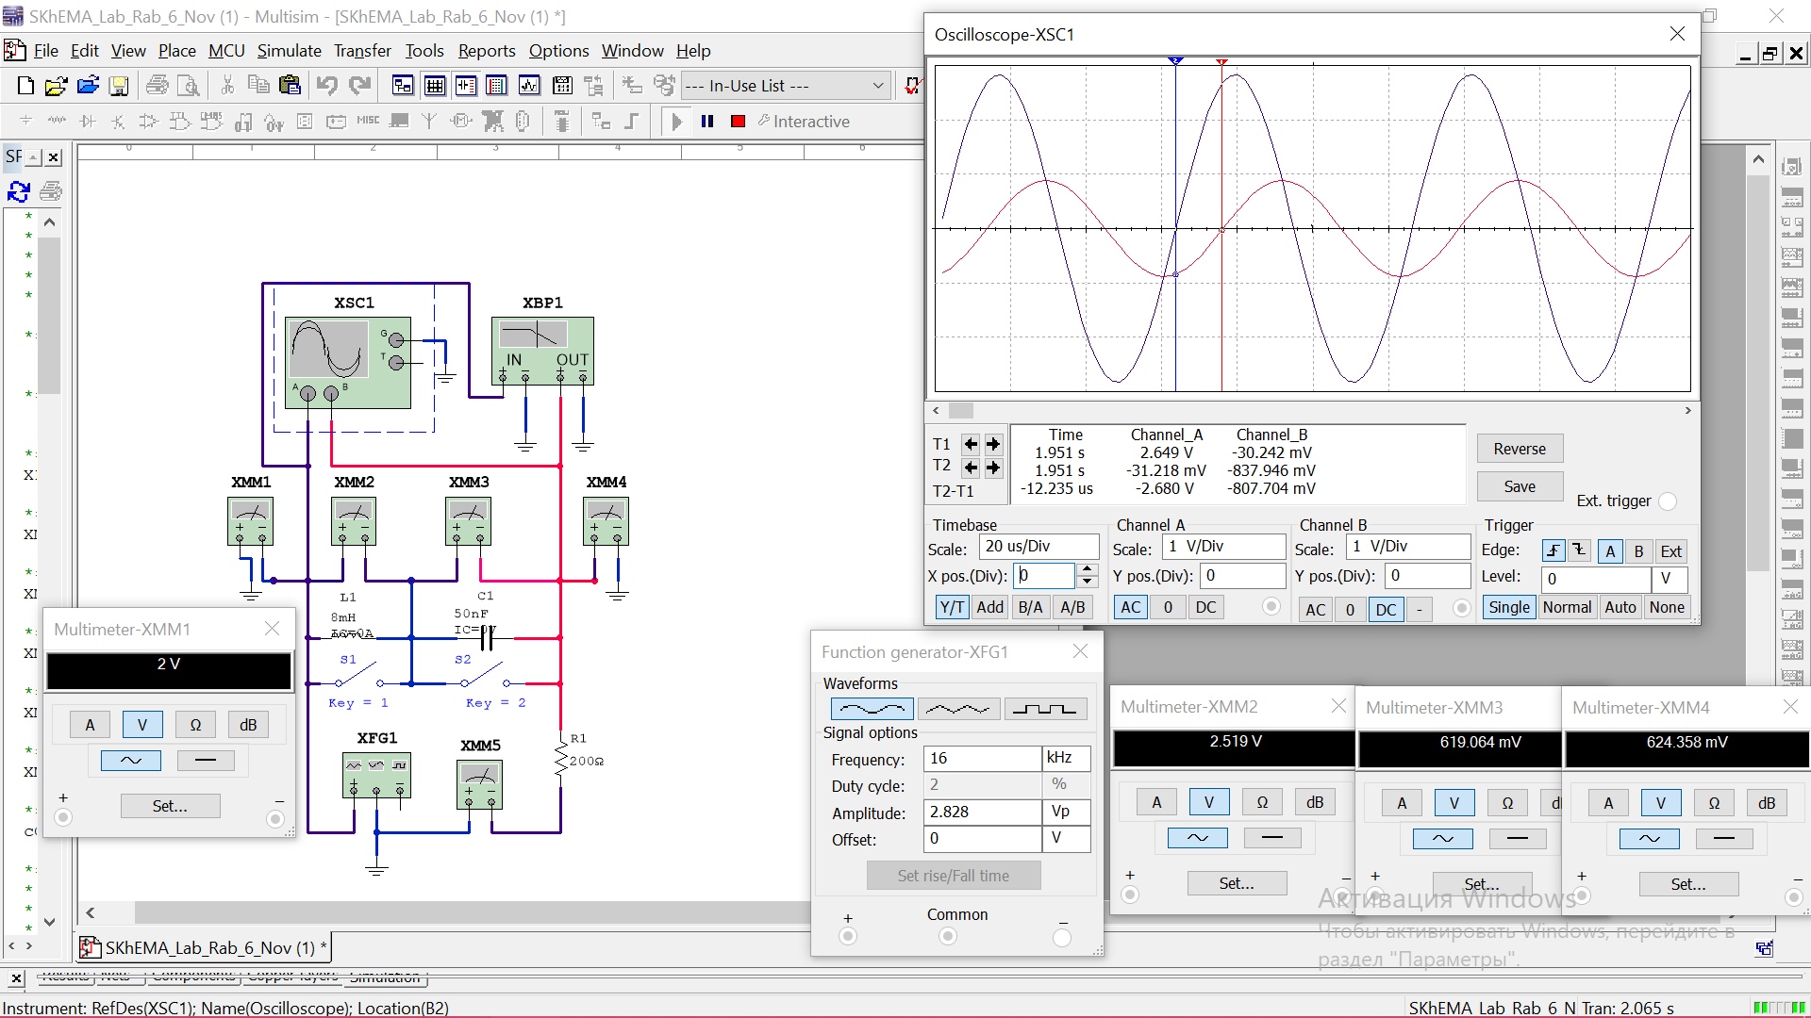Click the Set rise/Fall time button
The width and height of the screenshot is (1811, 1018).
click(x=953, y=876)
